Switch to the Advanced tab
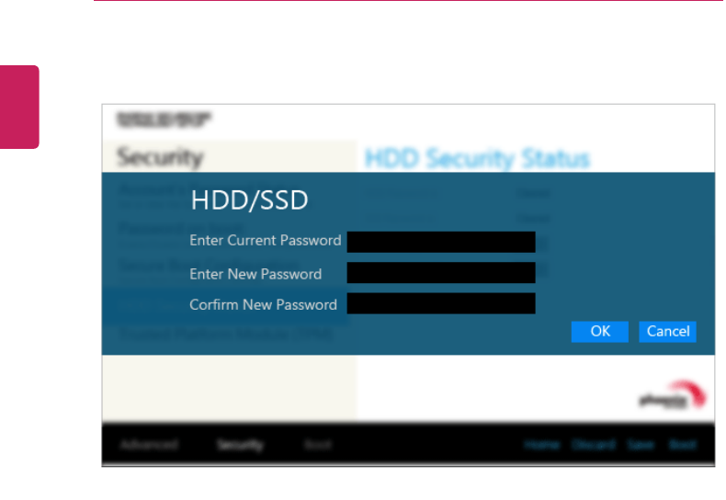Image resolution: width=726 pixels, height=500 pixels. click(x=149, y=445)
